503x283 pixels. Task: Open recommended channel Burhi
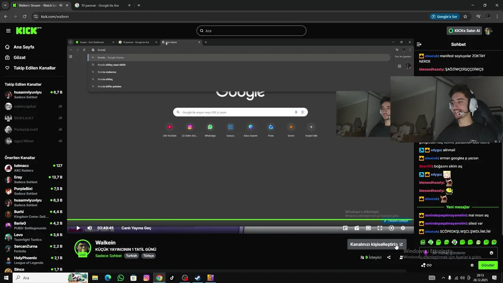pyautogui.click(x=33, y=214)
